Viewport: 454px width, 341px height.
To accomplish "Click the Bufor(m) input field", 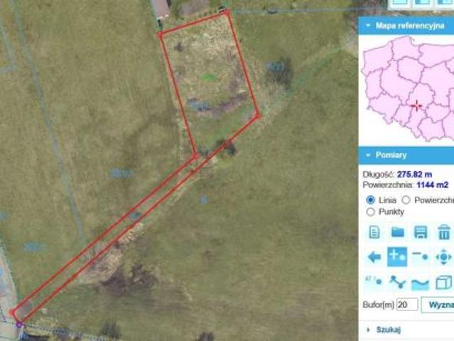I will click(x=407, y=305).
